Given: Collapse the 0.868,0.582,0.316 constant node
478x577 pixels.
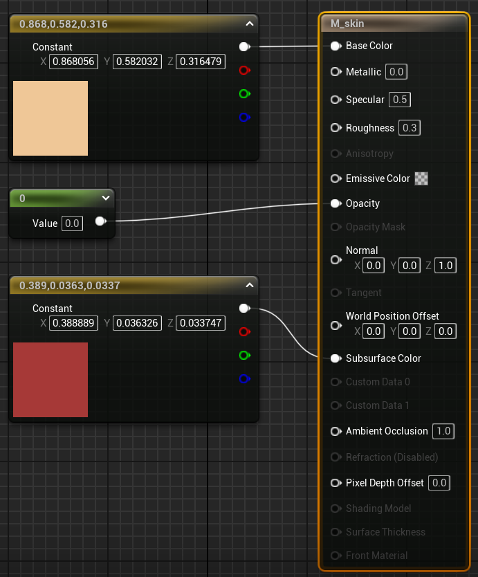Looking at the screenshot, I should pos(249,24).
